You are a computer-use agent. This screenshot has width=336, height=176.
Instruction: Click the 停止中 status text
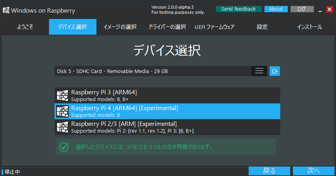12,172
